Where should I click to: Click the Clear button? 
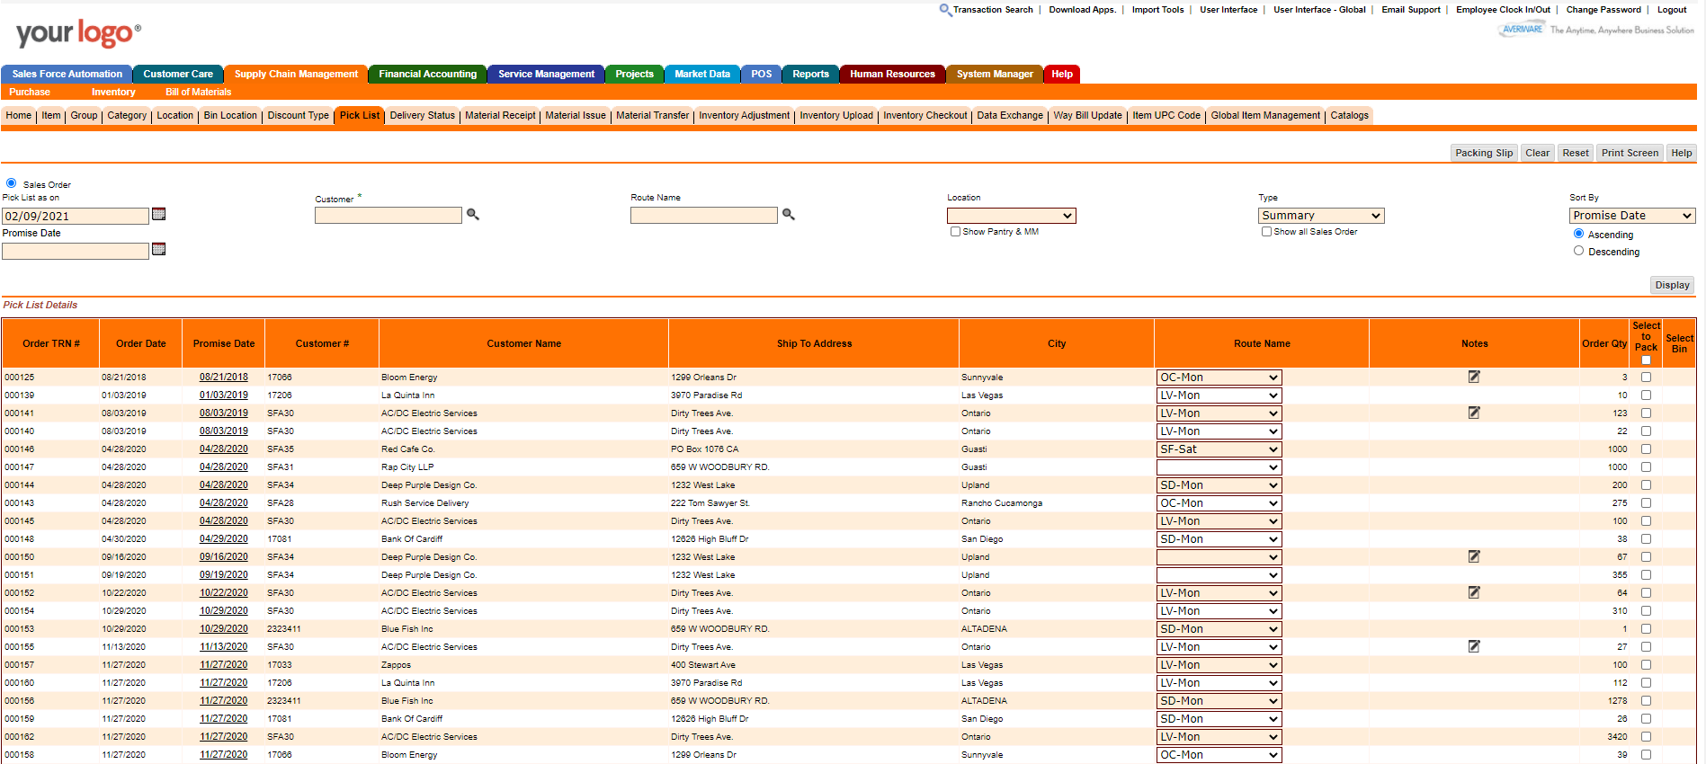coord(1537,153)
